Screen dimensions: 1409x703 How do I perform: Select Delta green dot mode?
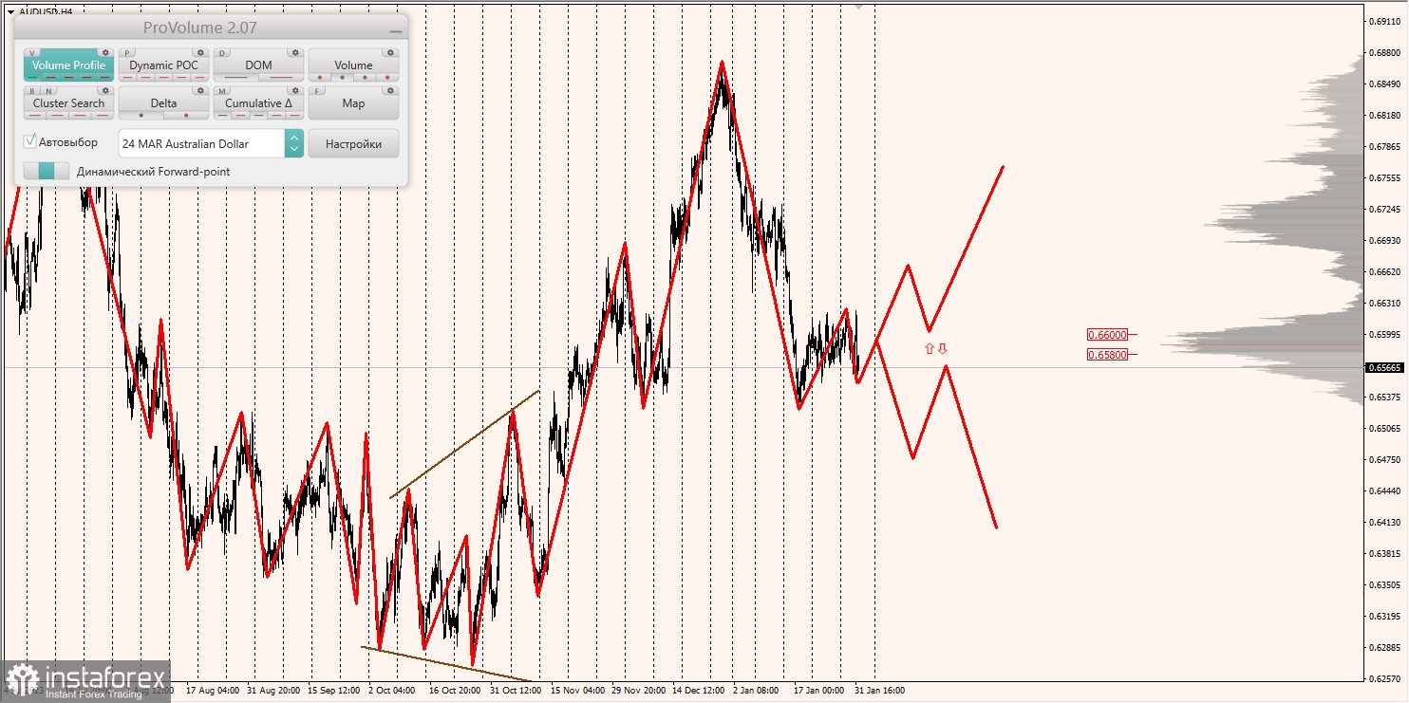(x=141, y=115)
